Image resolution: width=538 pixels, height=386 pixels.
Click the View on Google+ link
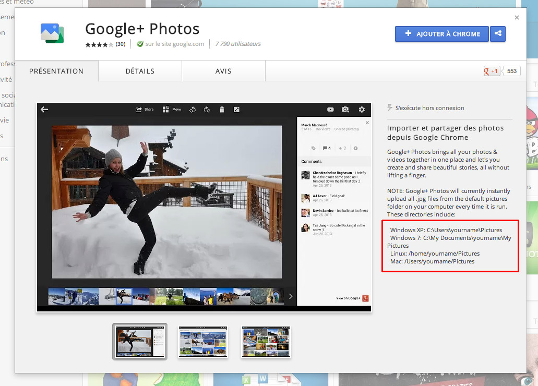point(348,298)
